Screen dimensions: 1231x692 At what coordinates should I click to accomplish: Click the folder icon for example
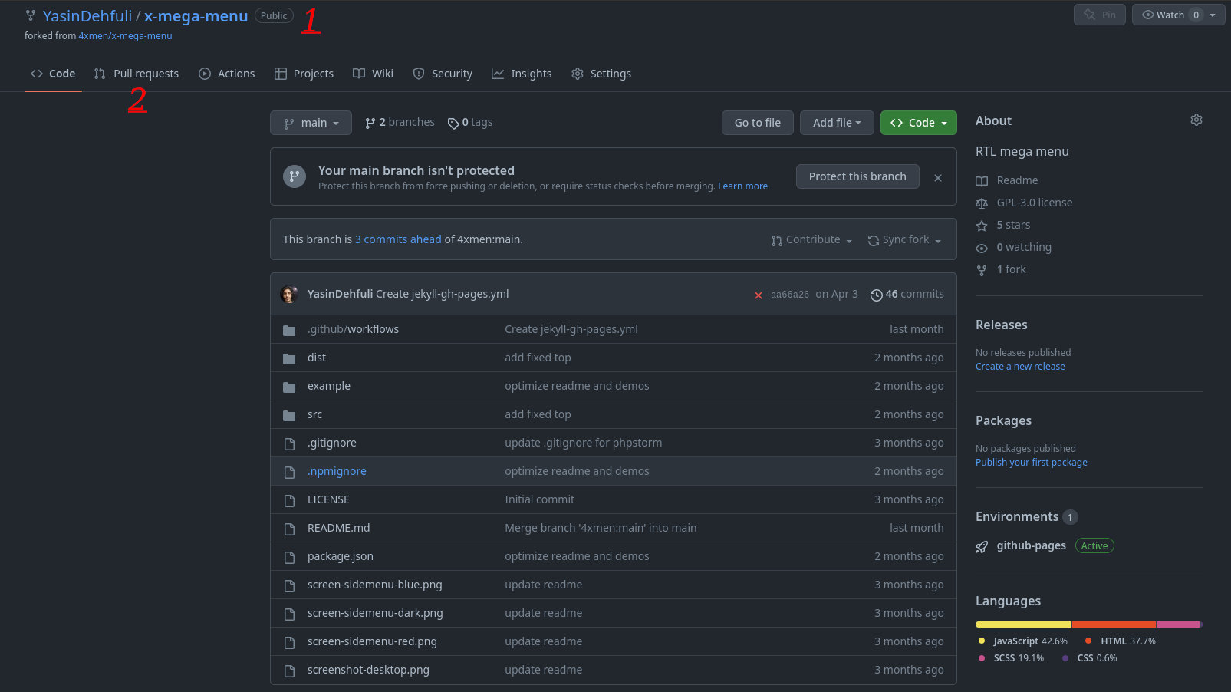click(x=289, y=387)
